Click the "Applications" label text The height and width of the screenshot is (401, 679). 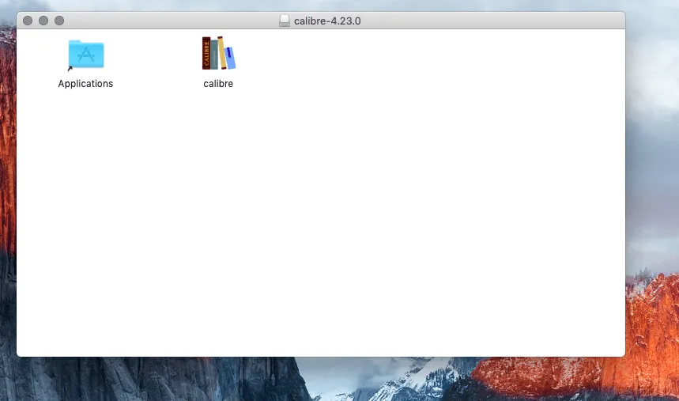pos(85,84)
